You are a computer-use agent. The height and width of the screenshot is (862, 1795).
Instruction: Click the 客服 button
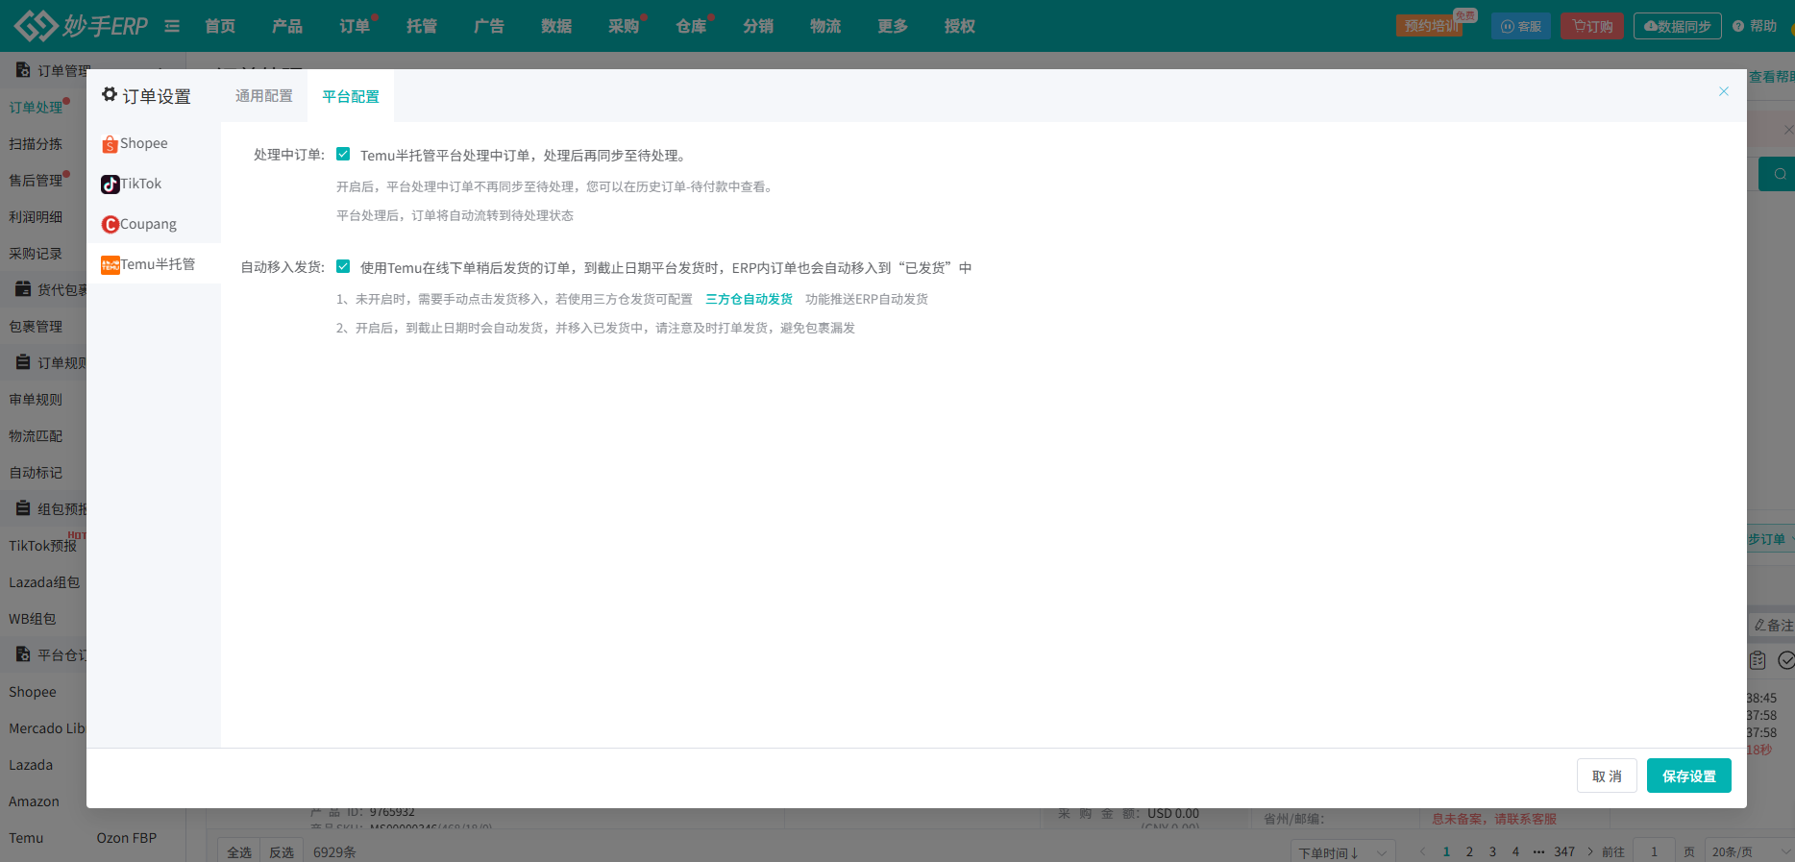pos(1521,26)
